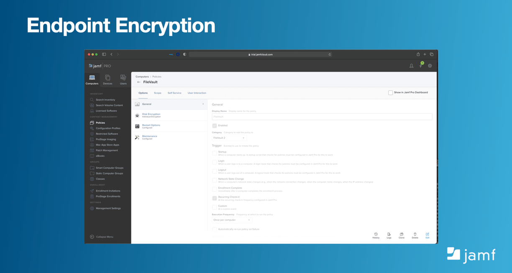512x273 pixels.
Task: Open policy Logs
Action: click(389, 236)
